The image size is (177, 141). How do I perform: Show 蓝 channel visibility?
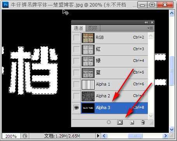pos(76,73)
